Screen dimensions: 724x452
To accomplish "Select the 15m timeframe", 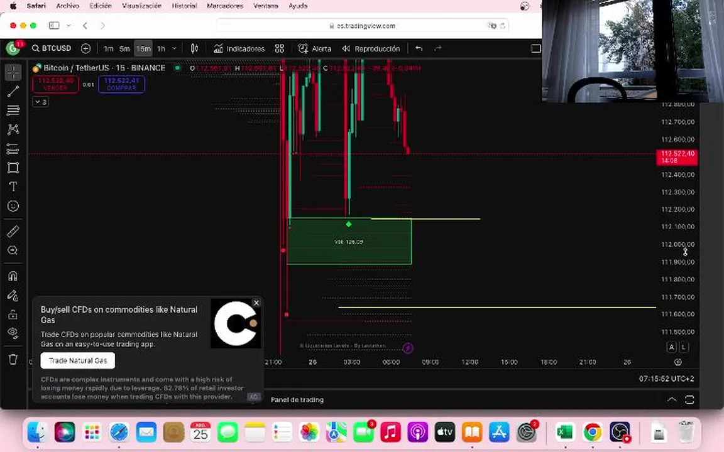I will (x=143, y=48).
